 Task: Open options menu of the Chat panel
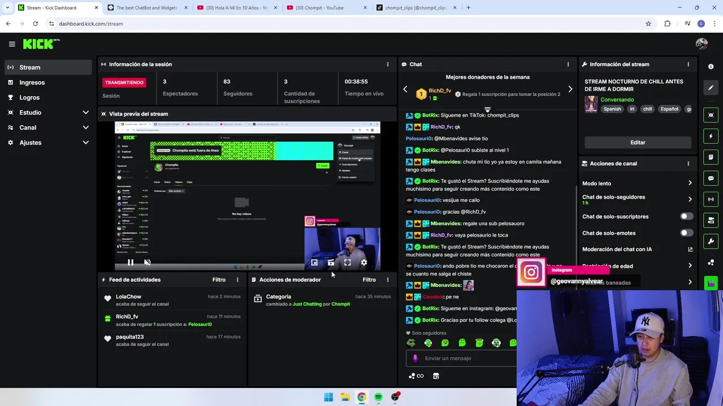[x=568, y=64]
